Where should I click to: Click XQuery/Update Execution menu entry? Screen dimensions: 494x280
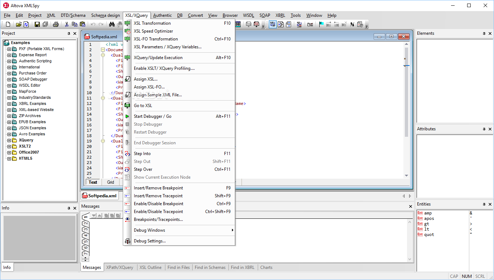[179, 58]
